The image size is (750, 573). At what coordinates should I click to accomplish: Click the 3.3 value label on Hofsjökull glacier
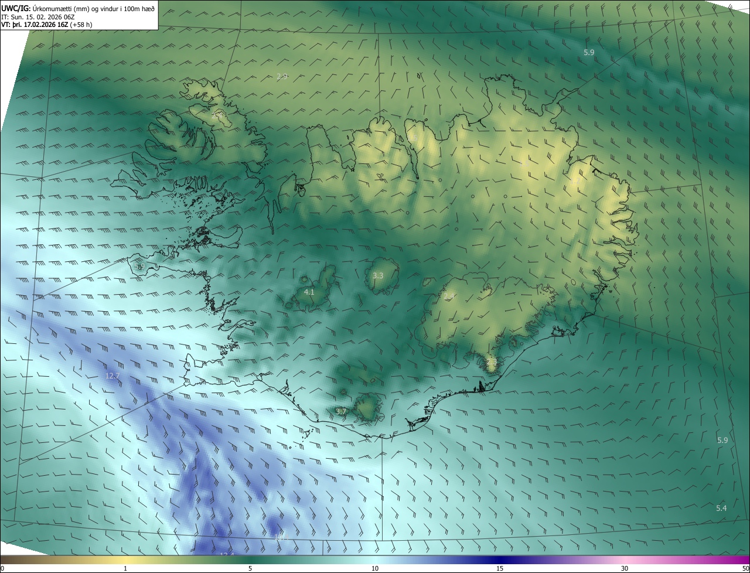tap(378, 275)
